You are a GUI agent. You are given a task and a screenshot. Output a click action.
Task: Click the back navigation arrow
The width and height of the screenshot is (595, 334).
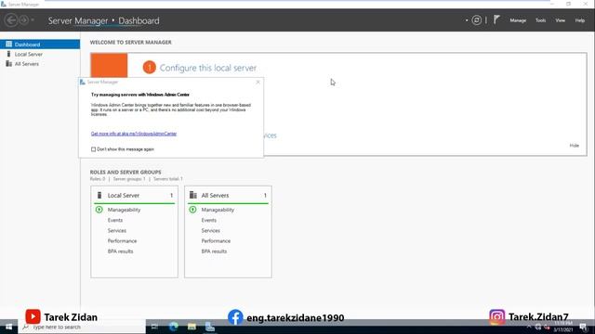(x=11, y=20)
